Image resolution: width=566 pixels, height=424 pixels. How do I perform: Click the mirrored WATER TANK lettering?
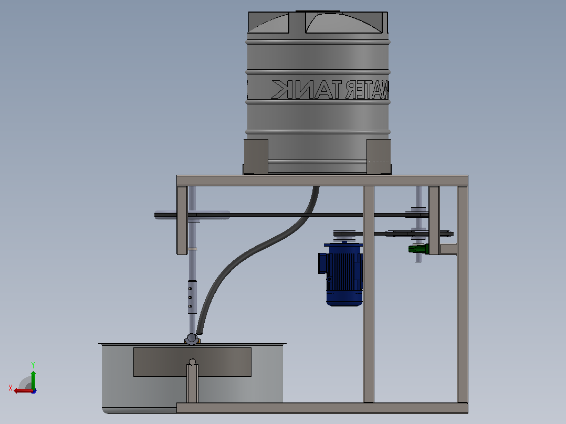pos(330,90)
